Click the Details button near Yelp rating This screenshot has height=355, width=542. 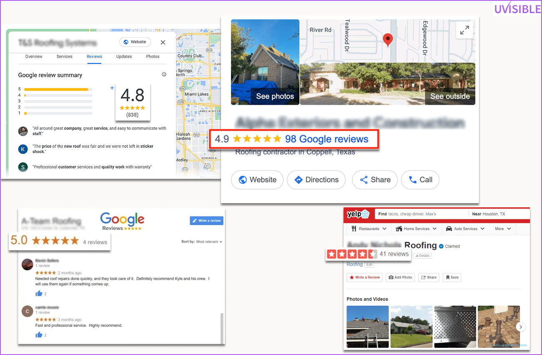click(422, 256)
